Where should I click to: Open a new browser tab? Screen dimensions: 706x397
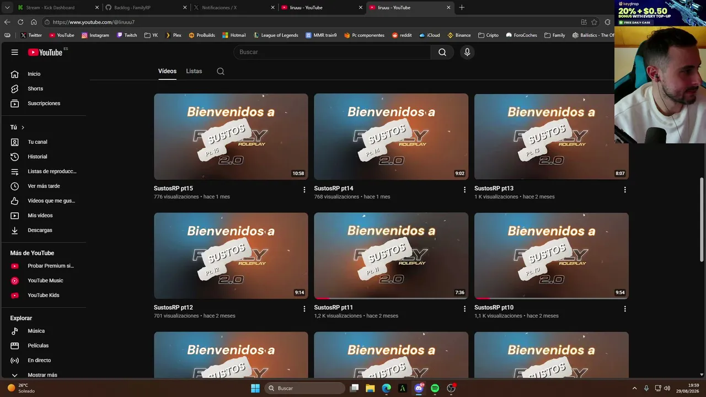tap(462, 8)
